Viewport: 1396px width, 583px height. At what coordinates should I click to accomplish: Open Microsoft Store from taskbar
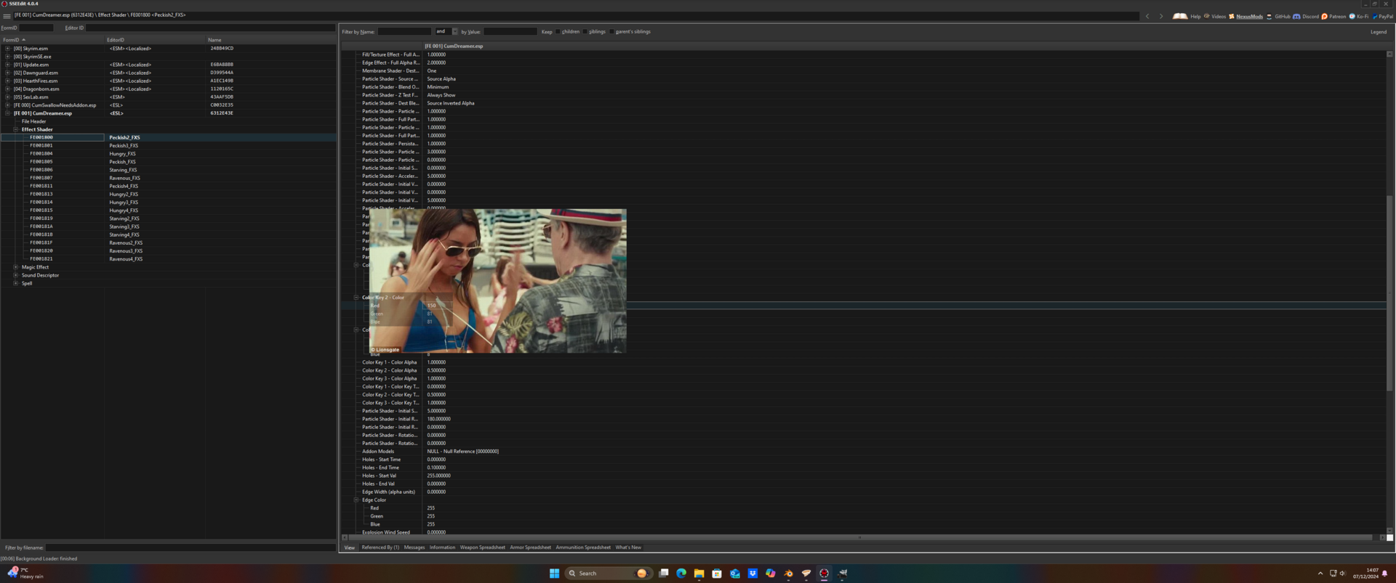pos(717,574)
